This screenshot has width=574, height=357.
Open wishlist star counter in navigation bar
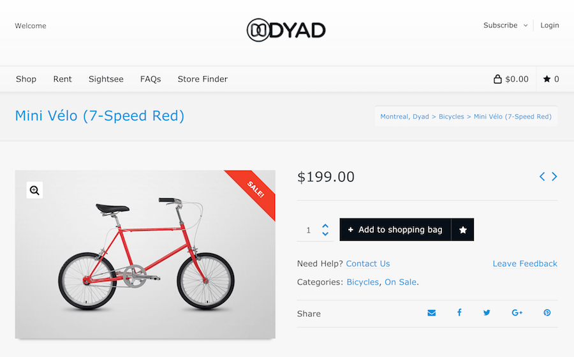[551, 79]
